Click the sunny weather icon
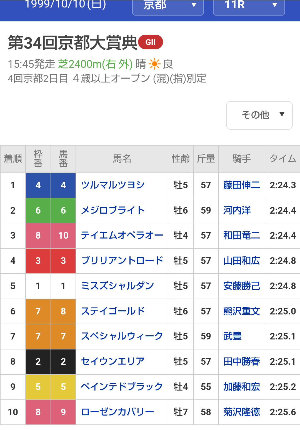The width and height of the screenshot is (300, 430). pyautogui.click(x=154, y=64)
